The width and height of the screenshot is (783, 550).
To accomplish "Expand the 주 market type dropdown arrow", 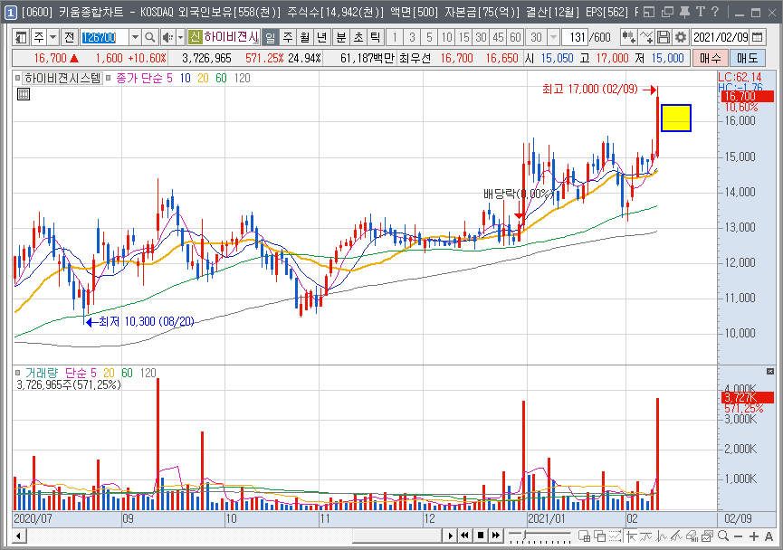I will pos(53,37).
